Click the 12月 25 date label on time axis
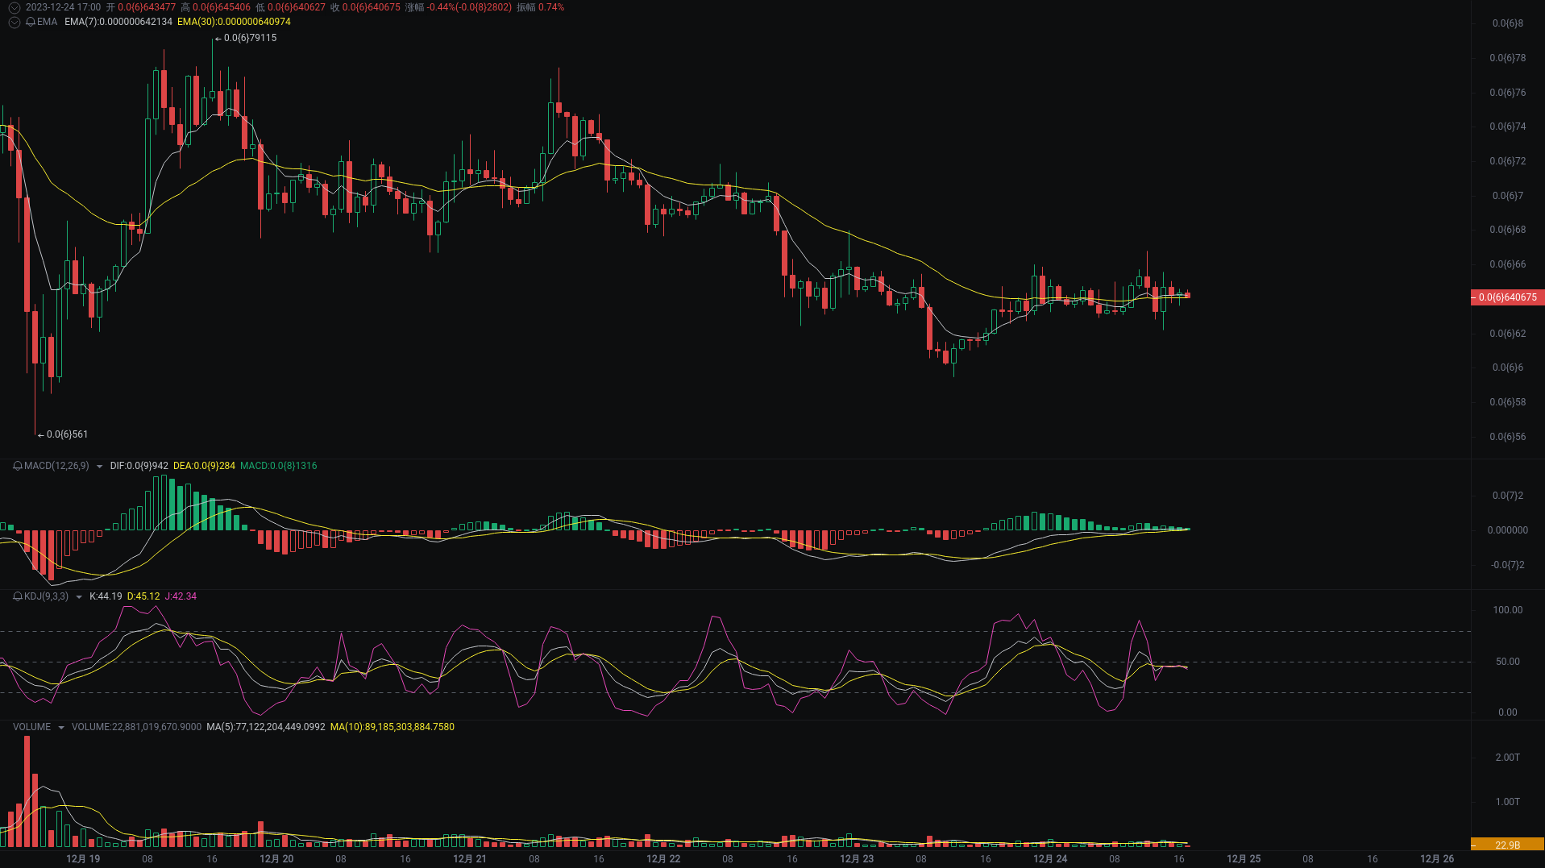The width and height of the screenshot is (1545, 868). coord(1244,859)
